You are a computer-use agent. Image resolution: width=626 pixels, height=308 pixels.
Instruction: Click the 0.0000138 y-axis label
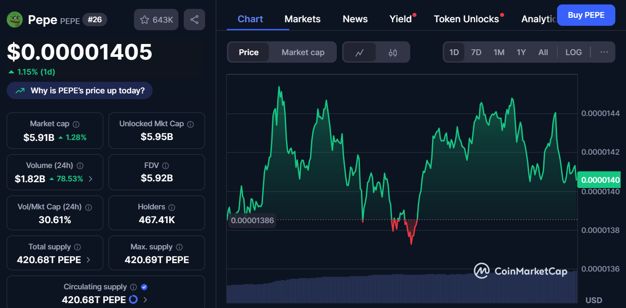[x=600, y=230]
